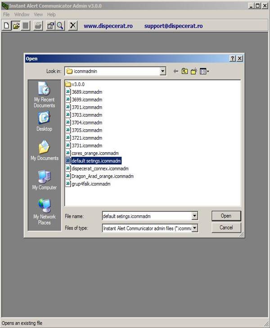This screenshot has height=328, width=270.
Task: Select My Documents in the places bar
Action: click(x=44, y=150)
